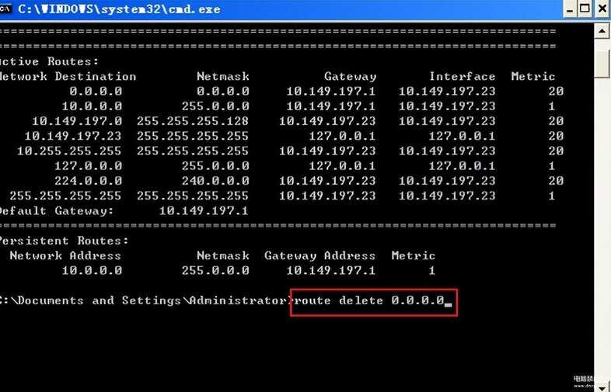The image size is (611, 392).
Task: Select persistent route metric 1
Action: coord(431,270)
